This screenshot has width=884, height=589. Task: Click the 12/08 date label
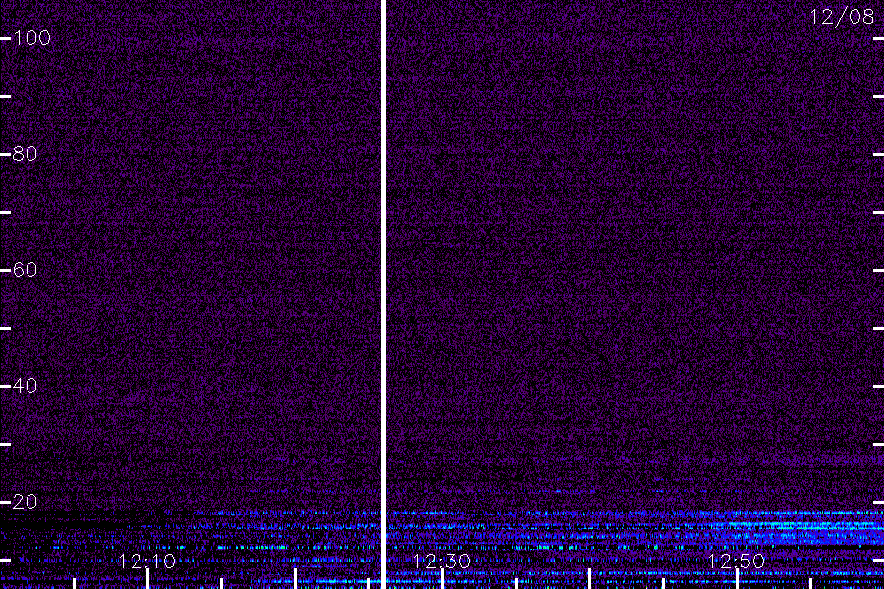[843, 17]
